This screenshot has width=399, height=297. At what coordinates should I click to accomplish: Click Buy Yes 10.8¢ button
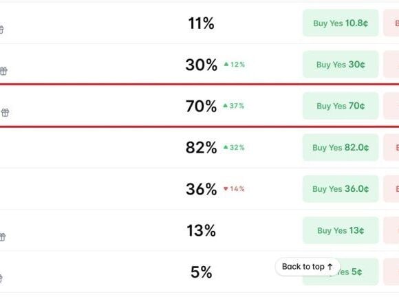[341, 23]
